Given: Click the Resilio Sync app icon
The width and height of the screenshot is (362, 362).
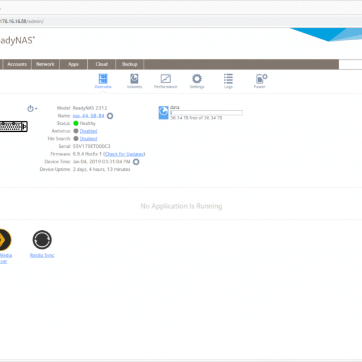Looking at the screenshot, I should click(42, 239).
